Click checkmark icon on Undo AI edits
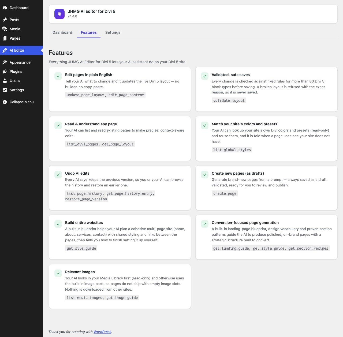343x337 pixels. point(58,175)
